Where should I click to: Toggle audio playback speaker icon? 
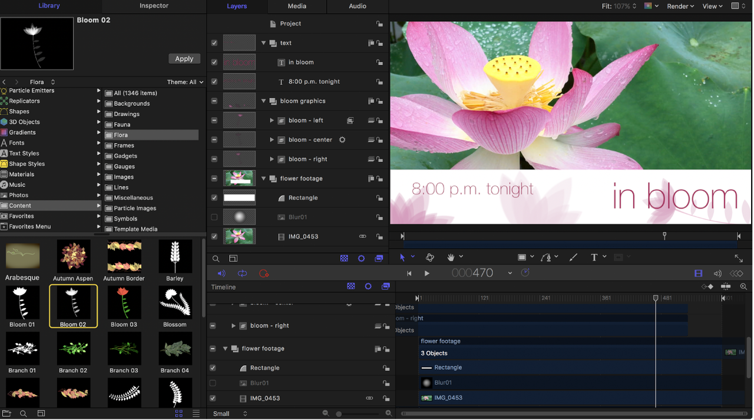point(221,273)
